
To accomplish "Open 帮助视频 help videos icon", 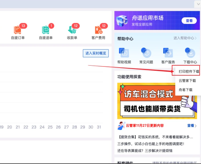I will (x=124, y=52).
